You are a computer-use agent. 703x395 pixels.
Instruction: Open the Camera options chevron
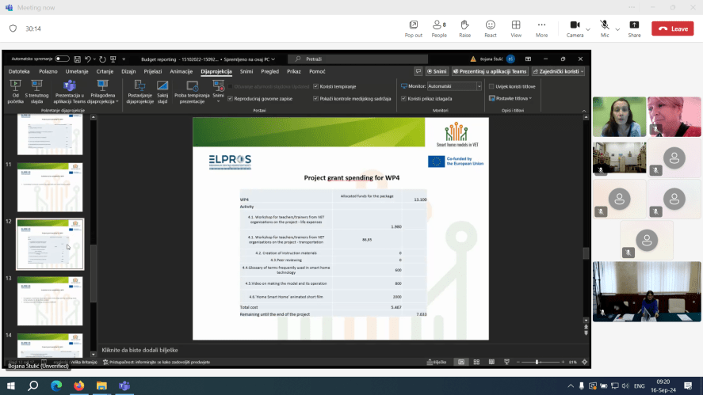588,29
